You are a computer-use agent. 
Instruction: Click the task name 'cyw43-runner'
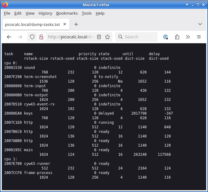click(37, 164)
